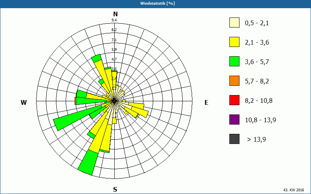This screenshot has width=311, height=194.
Task: Click the '9,4' radial axis value
Action: coord(114,20)
